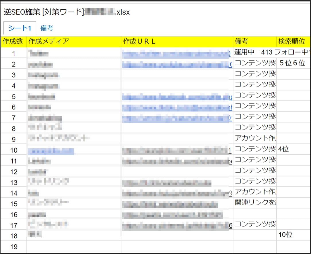Click the 関連リンクを note cell in row 15

255,202
